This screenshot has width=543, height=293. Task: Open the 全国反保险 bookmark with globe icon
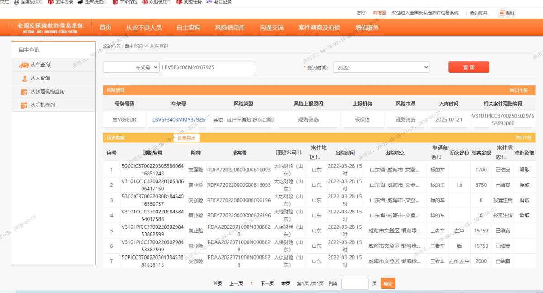pos(29,2)
